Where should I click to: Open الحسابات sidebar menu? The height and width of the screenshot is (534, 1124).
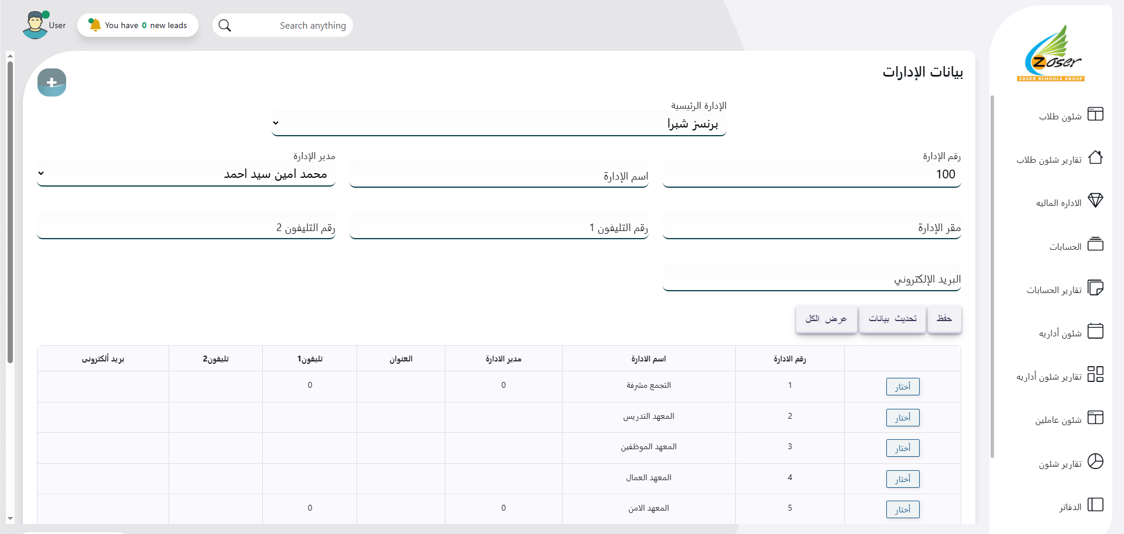tap(1065, 247)
